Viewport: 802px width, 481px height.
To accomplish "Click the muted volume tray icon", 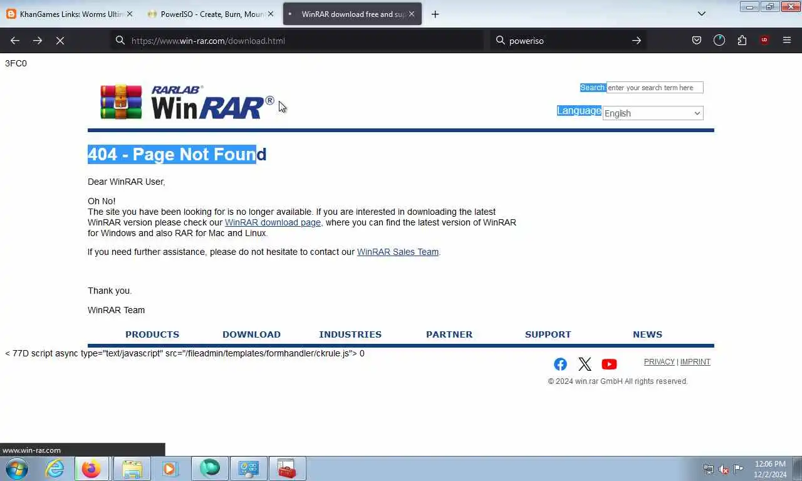I will (x=724, y=469).
